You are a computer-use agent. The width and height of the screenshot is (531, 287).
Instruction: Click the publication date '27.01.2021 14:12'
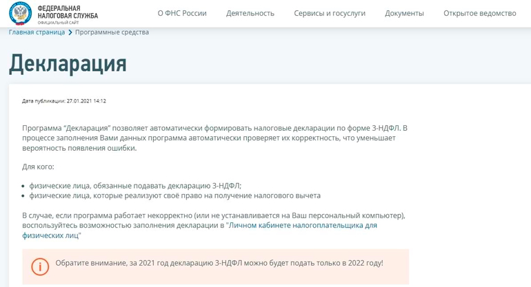86,100
